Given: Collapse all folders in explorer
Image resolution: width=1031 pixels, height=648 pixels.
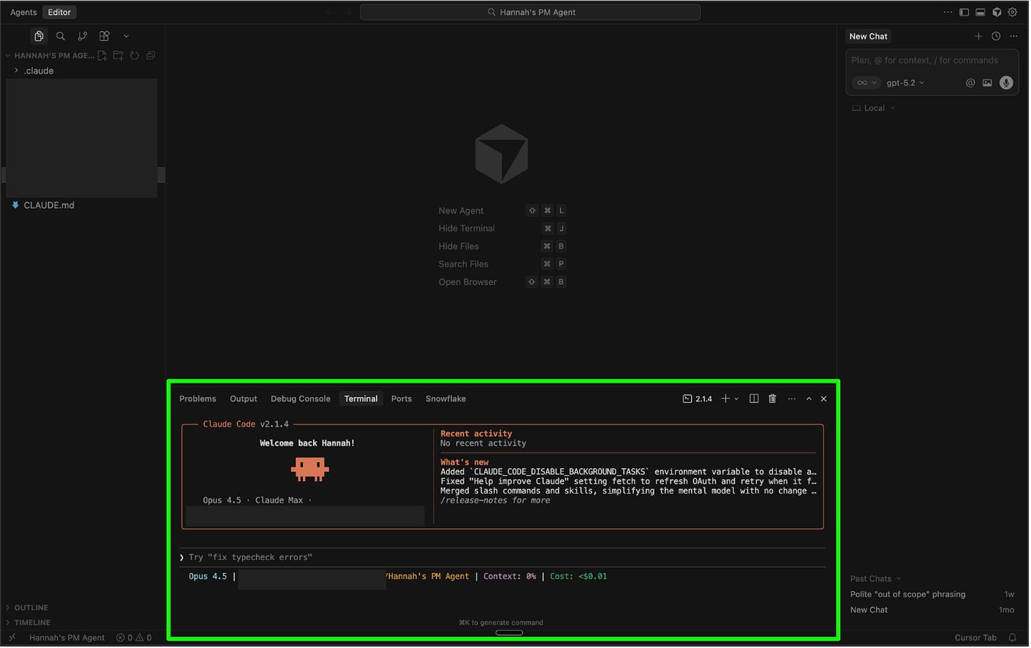Looking at the screenshot, I should coord(151,55).
